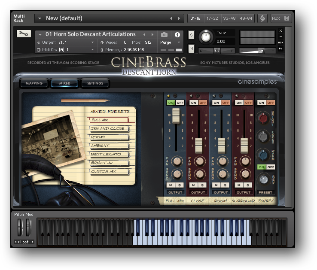Select rack page 01-16
The image size is (317, 270).
195,18
